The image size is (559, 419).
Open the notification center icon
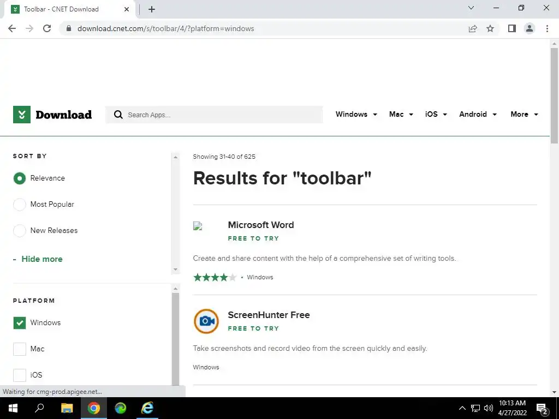[542, 409]
